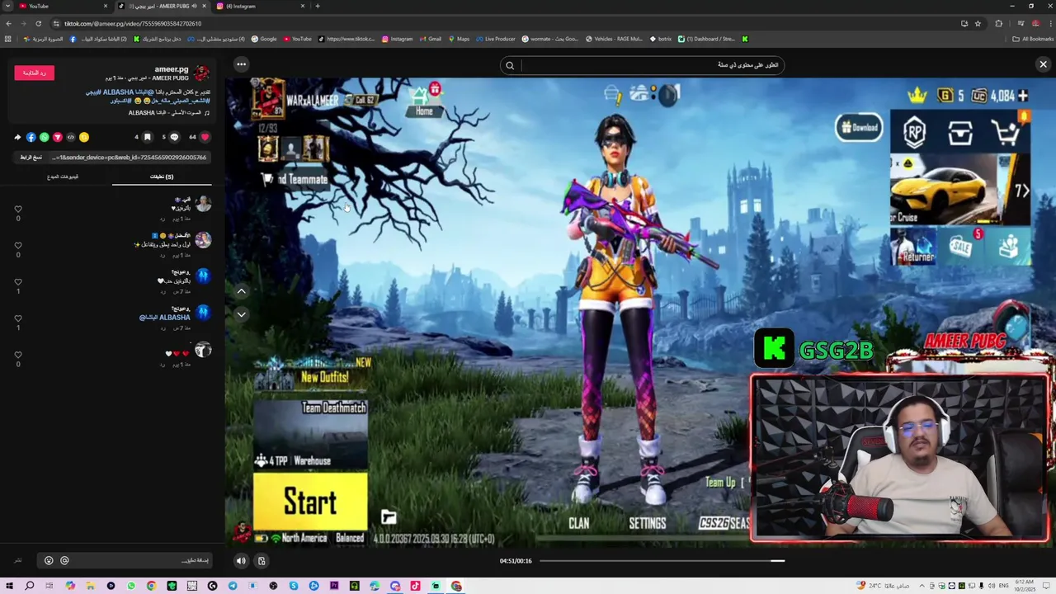Open the emoji picker in comment box
Viewport: 1056px width, 594px height.
(x=49, y=560)
